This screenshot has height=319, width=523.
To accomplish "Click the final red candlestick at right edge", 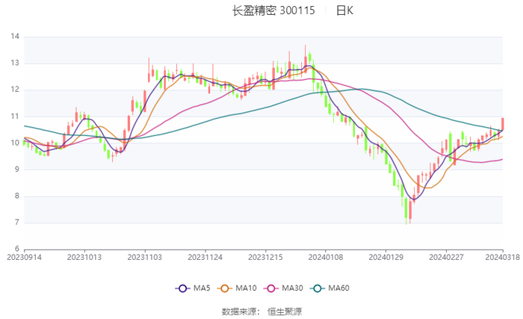I will 503,124.
